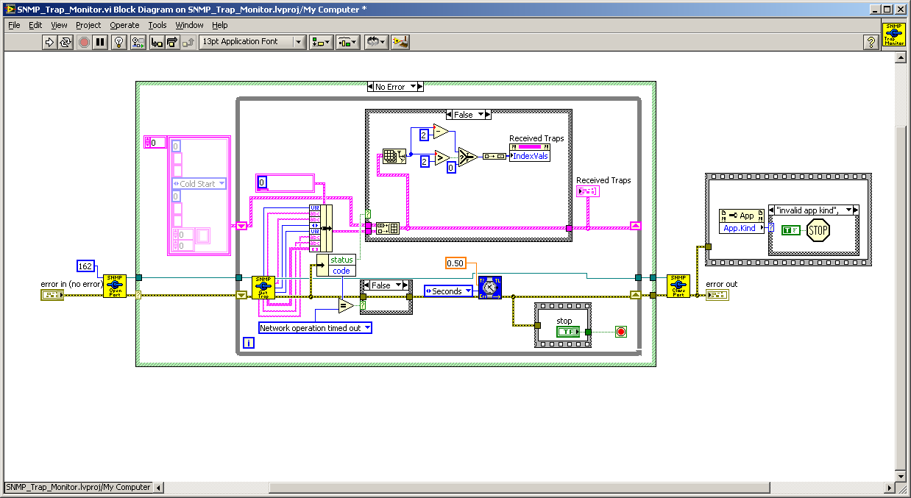This screenshot has width=911, height=498.
Task: Open the 13pt Application Font dropdown
Action: (x=252, y=42)
